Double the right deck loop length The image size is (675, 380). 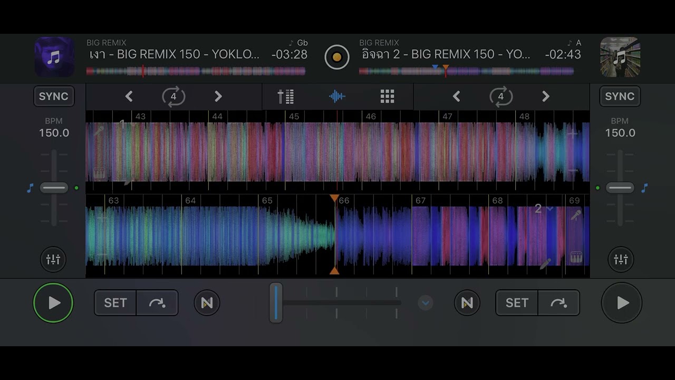click(x=546, y=97)
